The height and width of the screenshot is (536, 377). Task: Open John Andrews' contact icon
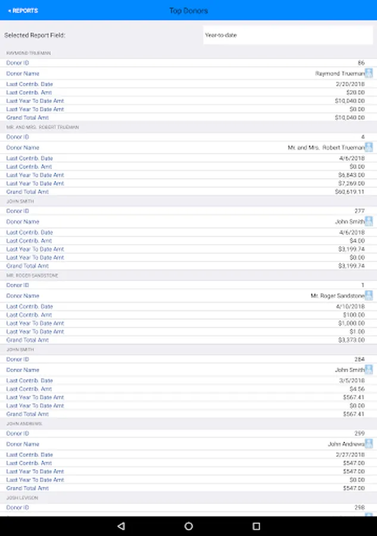pos(369,444)
